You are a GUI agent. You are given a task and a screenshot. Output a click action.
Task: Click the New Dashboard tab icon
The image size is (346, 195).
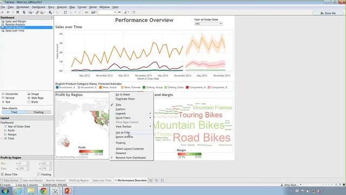pos(156,180)
